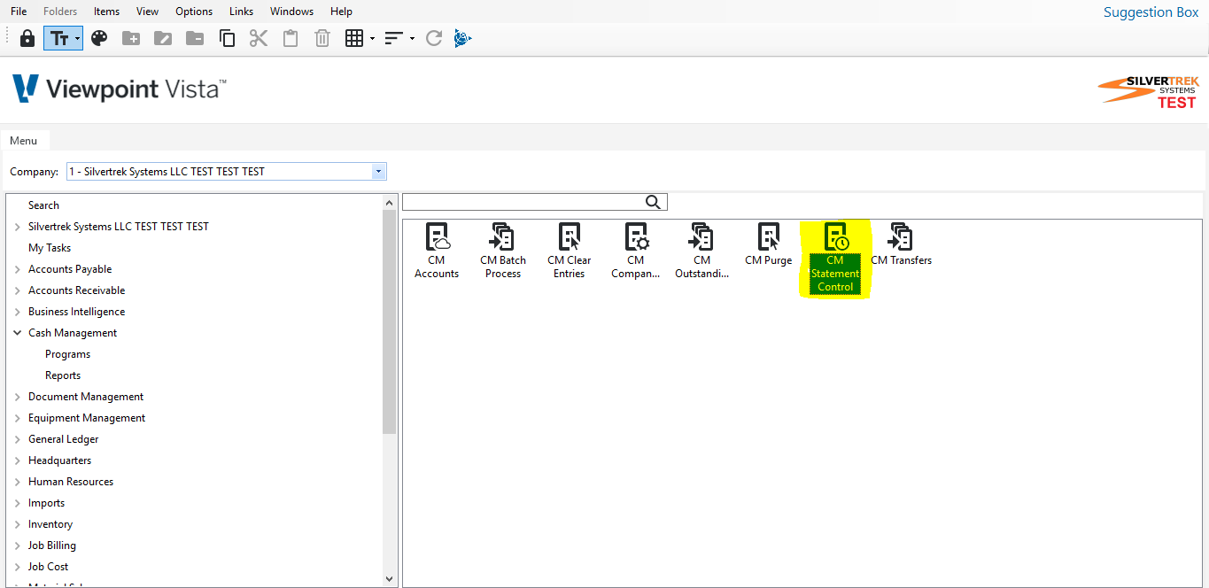Open the CM Clear Entries program
1209x588 pixels.
coord(570,251)
